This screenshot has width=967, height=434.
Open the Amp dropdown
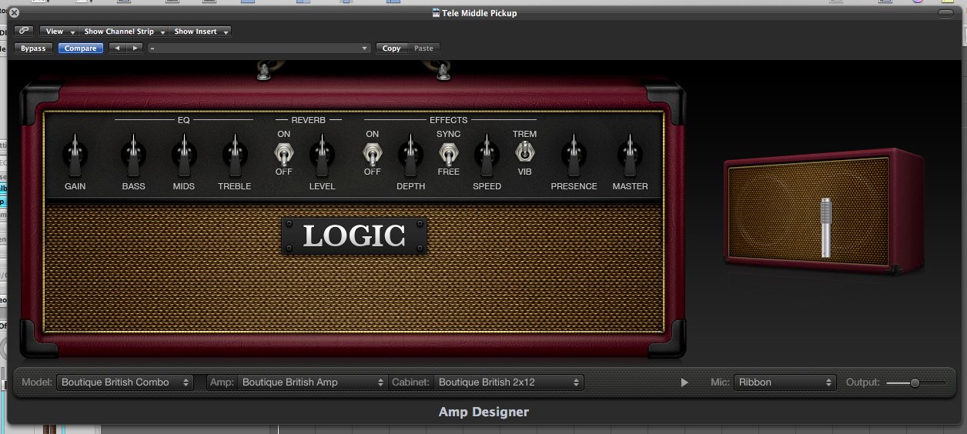click(x=313, y=382)
